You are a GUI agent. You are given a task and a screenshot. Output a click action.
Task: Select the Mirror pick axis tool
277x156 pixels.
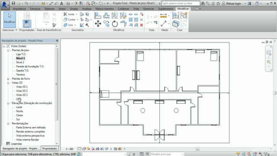115,16
